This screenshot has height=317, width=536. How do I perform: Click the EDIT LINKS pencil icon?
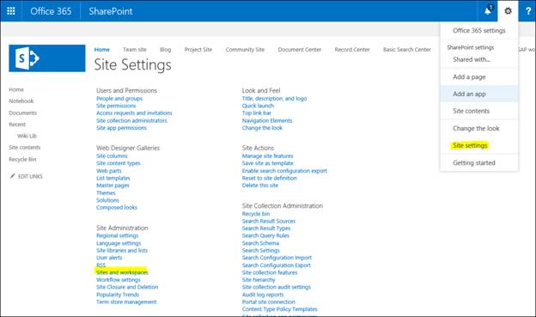coord(13,176)
